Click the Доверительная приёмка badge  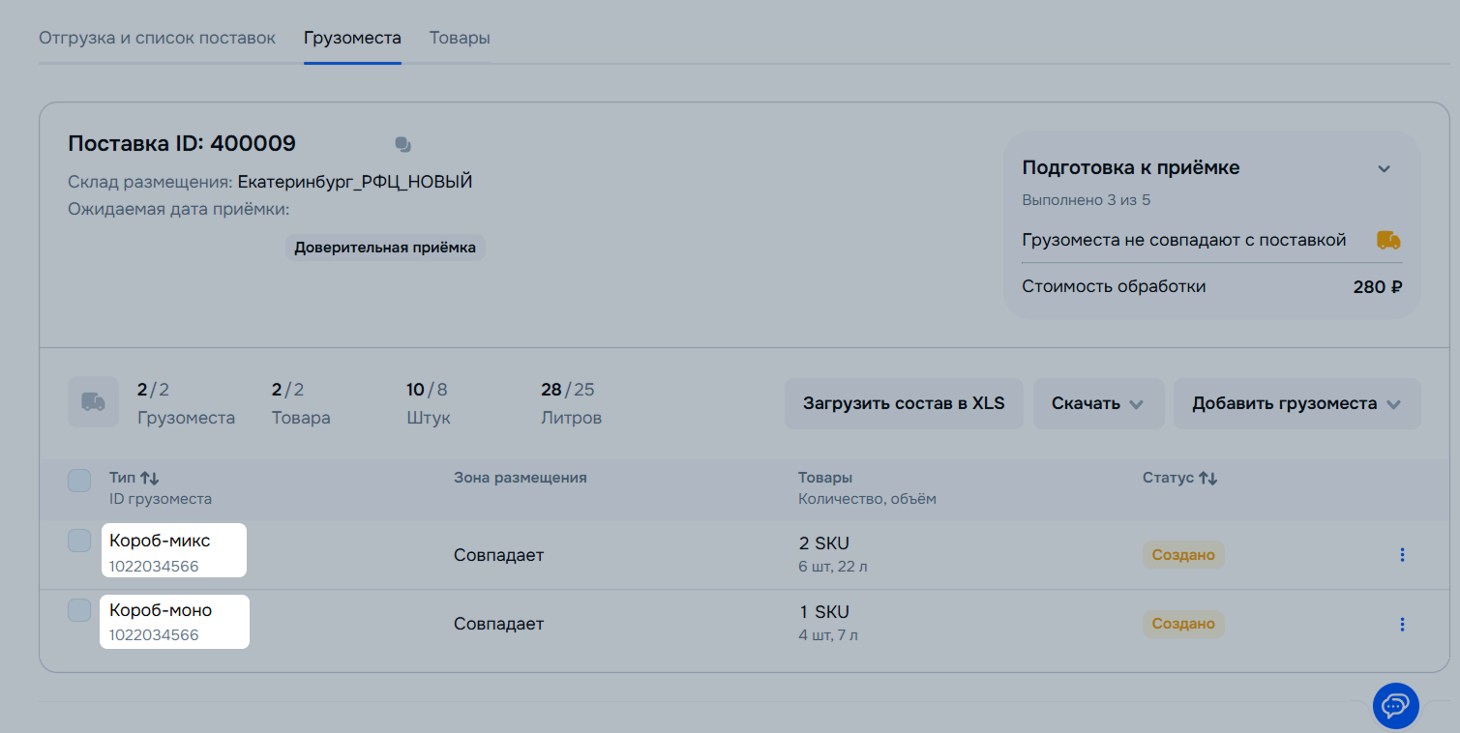385,248
